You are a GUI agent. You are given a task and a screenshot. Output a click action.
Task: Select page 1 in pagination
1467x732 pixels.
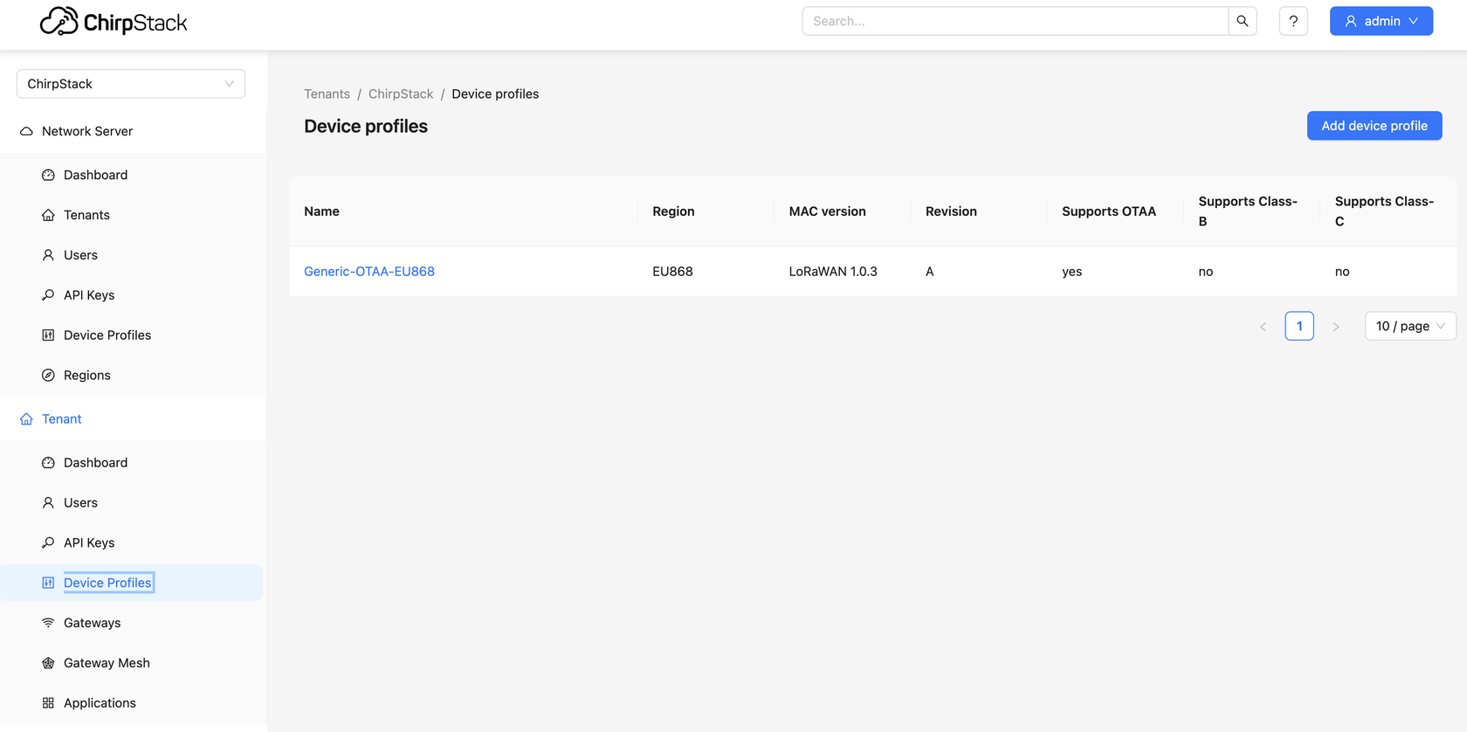coord(1299,326)
